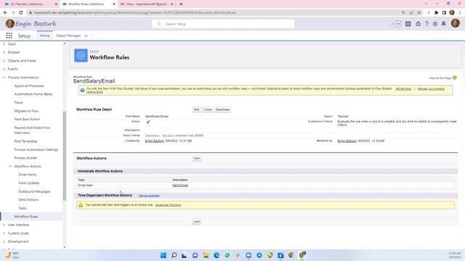Open Windows taskbar Search
Viewport: 465px width, 261px height.
174,255
